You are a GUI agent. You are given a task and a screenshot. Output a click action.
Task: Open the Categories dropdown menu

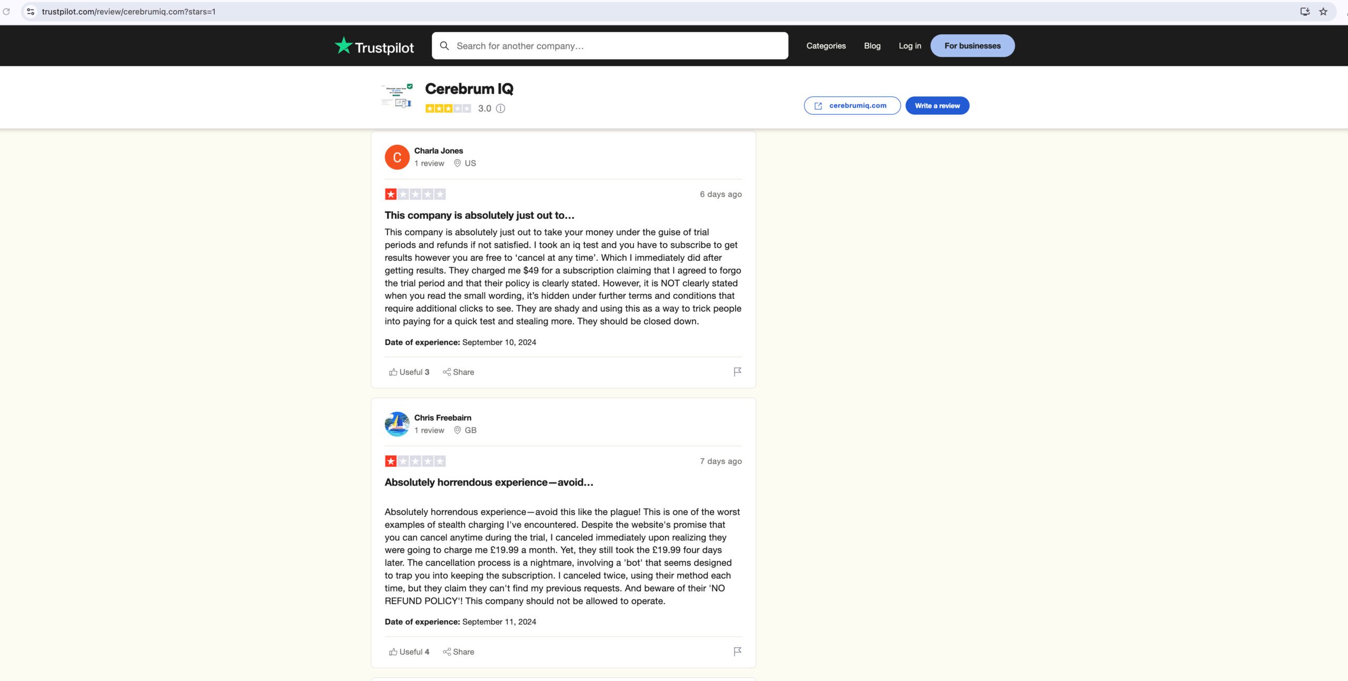(x=826, y=45)
